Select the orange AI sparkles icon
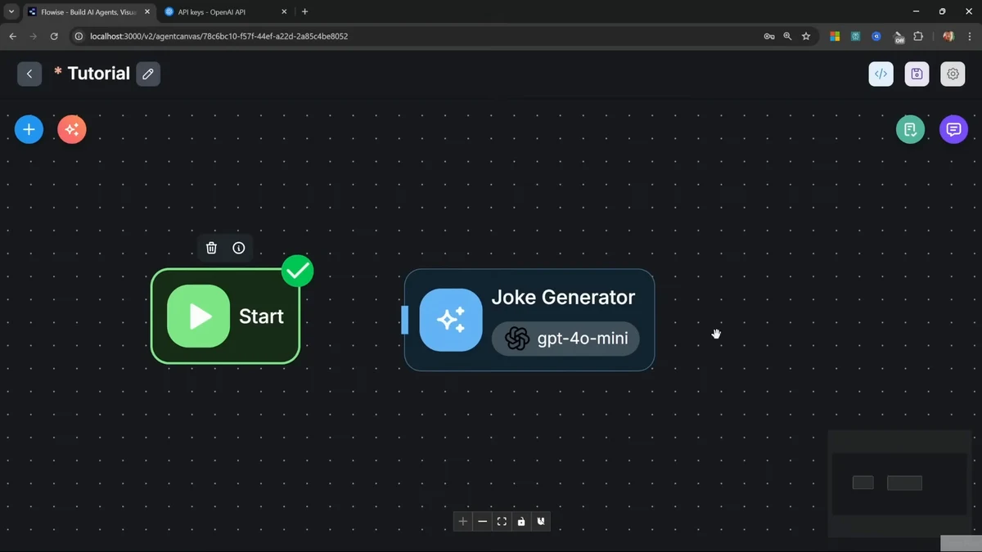This screenshot has width=982, height=552. pos(71,129)
